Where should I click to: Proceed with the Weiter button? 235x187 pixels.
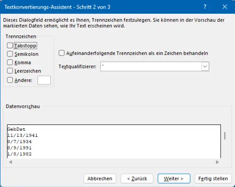point(174,179)
